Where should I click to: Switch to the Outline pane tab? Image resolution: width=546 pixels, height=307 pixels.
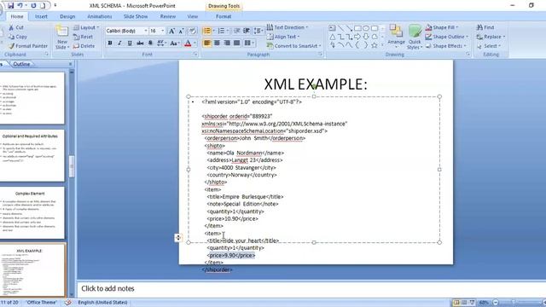coord(21,64)
